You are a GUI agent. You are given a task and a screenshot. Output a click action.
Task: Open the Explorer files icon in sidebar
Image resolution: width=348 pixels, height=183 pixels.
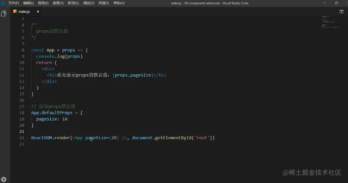coord(4,14)
